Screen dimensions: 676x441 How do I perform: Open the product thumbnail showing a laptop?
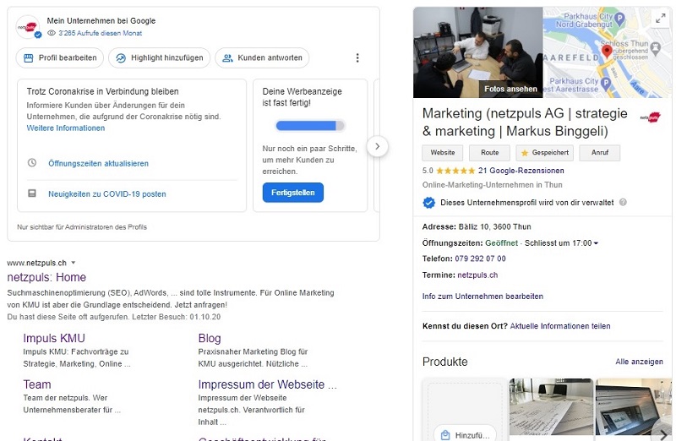click(633, 406)
